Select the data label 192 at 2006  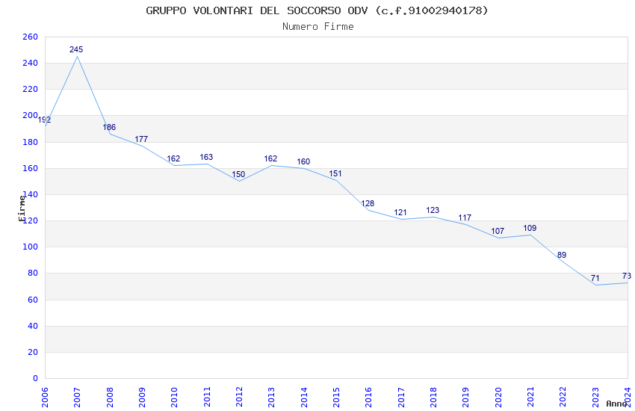pyautogui.click(x=44, y=120)
